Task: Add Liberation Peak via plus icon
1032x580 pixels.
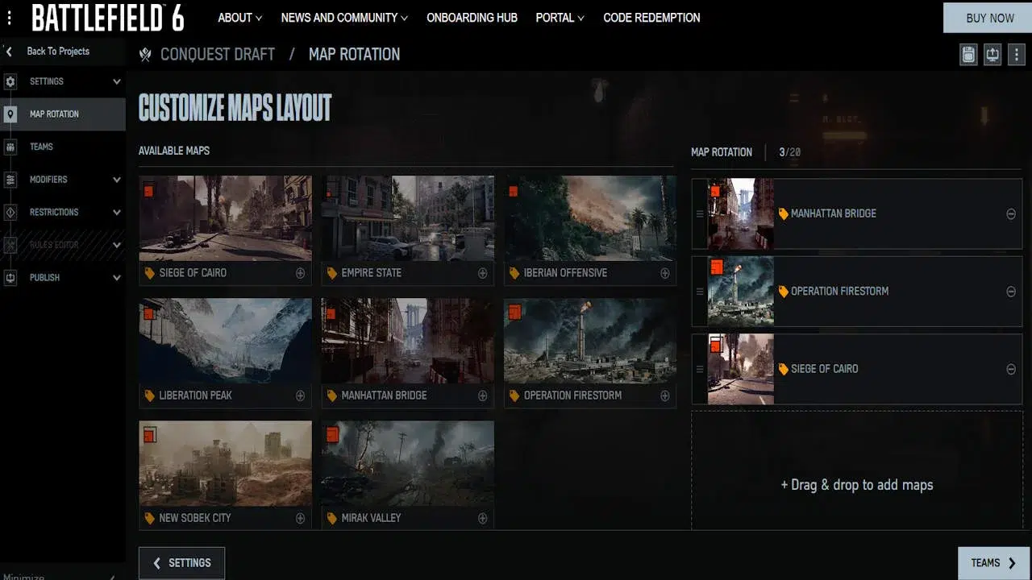Action: 300,396
